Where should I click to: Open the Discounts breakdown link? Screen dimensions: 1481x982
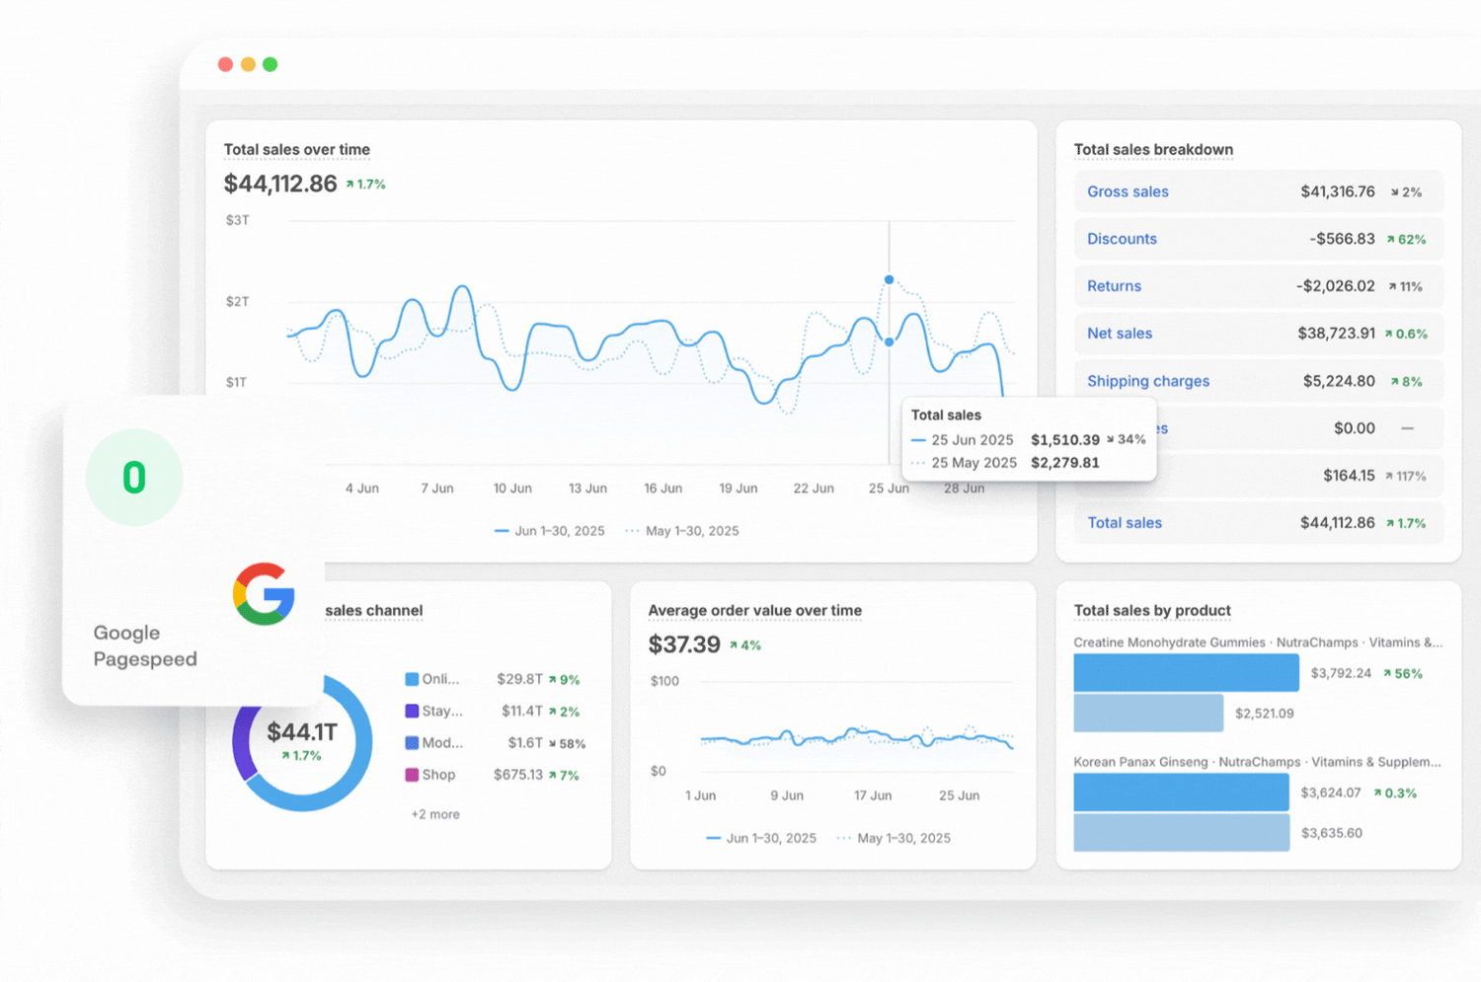[1122, 239]
